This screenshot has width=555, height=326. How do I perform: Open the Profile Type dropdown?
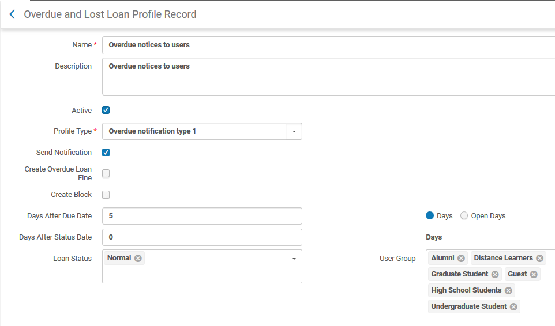(x=294, y=131)
